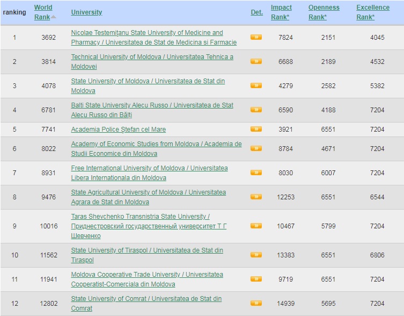This screenshot has width=404, height=316.
Task: Open Taras Shevchenko Transnistria State University link
Action: tap(149, 226)
